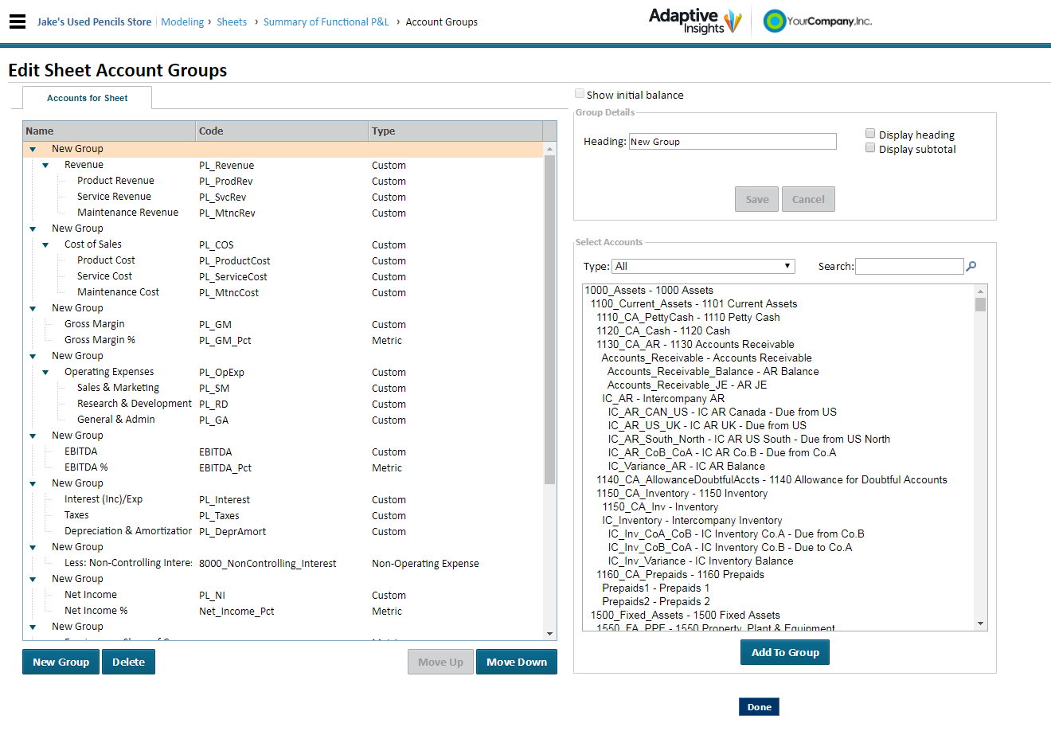1051x731 pixels.
Task: Check the Display heading option
Action: pyautogui.click(x=870, y=134)
